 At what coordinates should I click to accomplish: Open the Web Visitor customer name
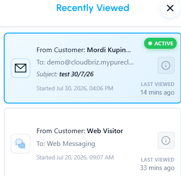point(105,131)
